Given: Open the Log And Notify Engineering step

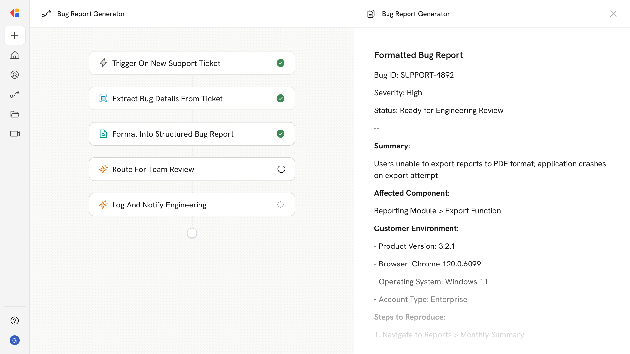Looking at the screenshot, I should pos(159,205).
